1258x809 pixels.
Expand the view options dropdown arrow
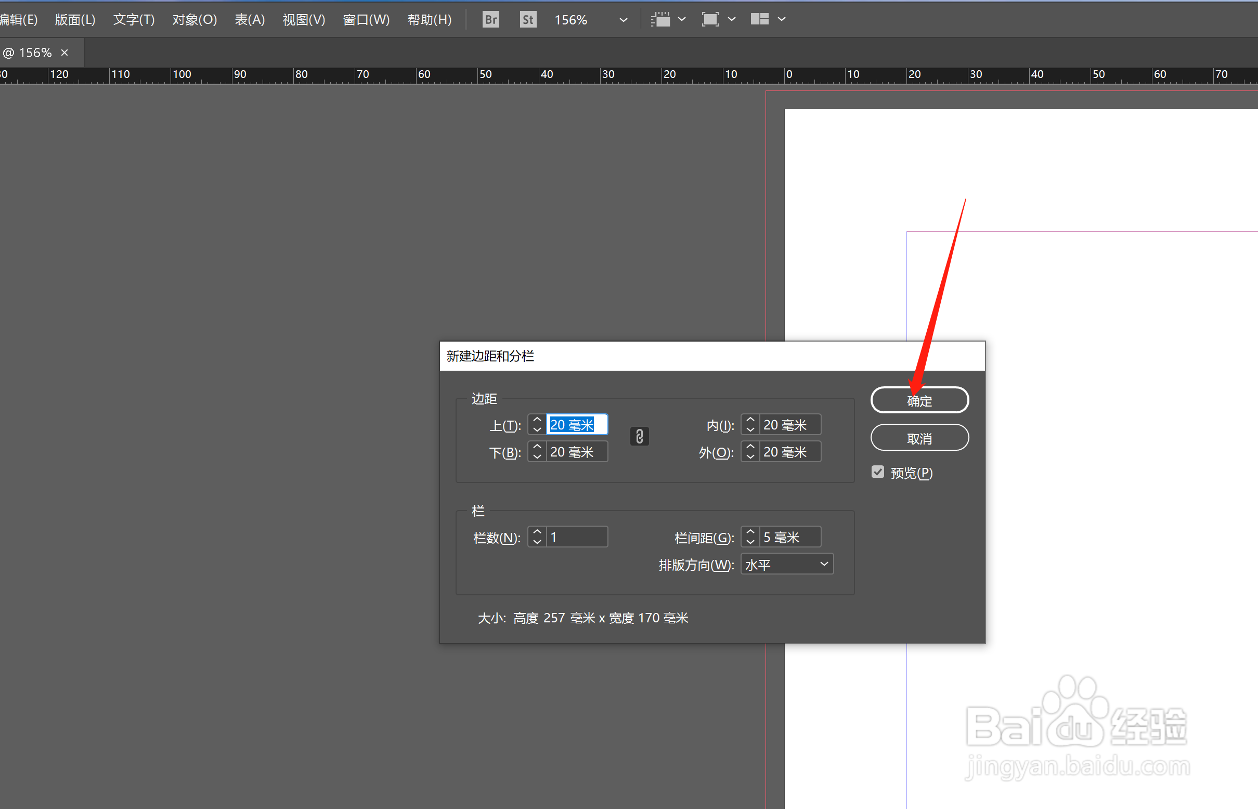682,19
